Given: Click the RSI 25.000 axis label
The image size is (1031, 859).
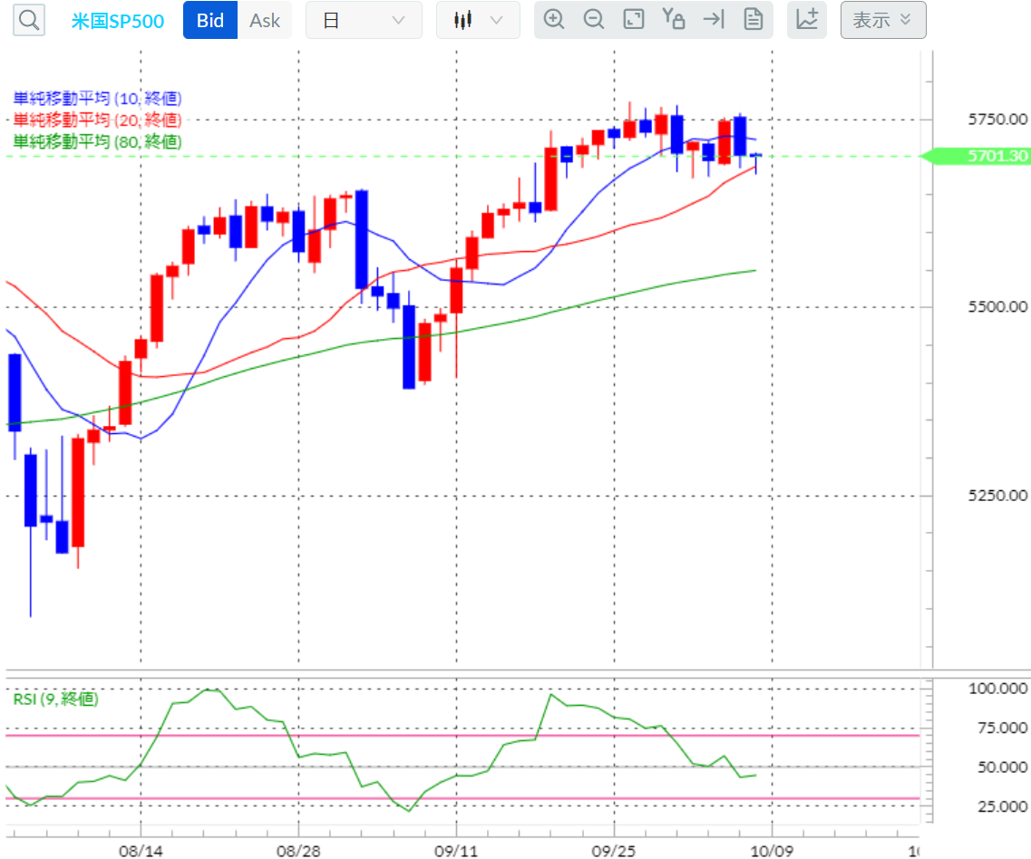Looking at the screenshot, I should 1002,806.
